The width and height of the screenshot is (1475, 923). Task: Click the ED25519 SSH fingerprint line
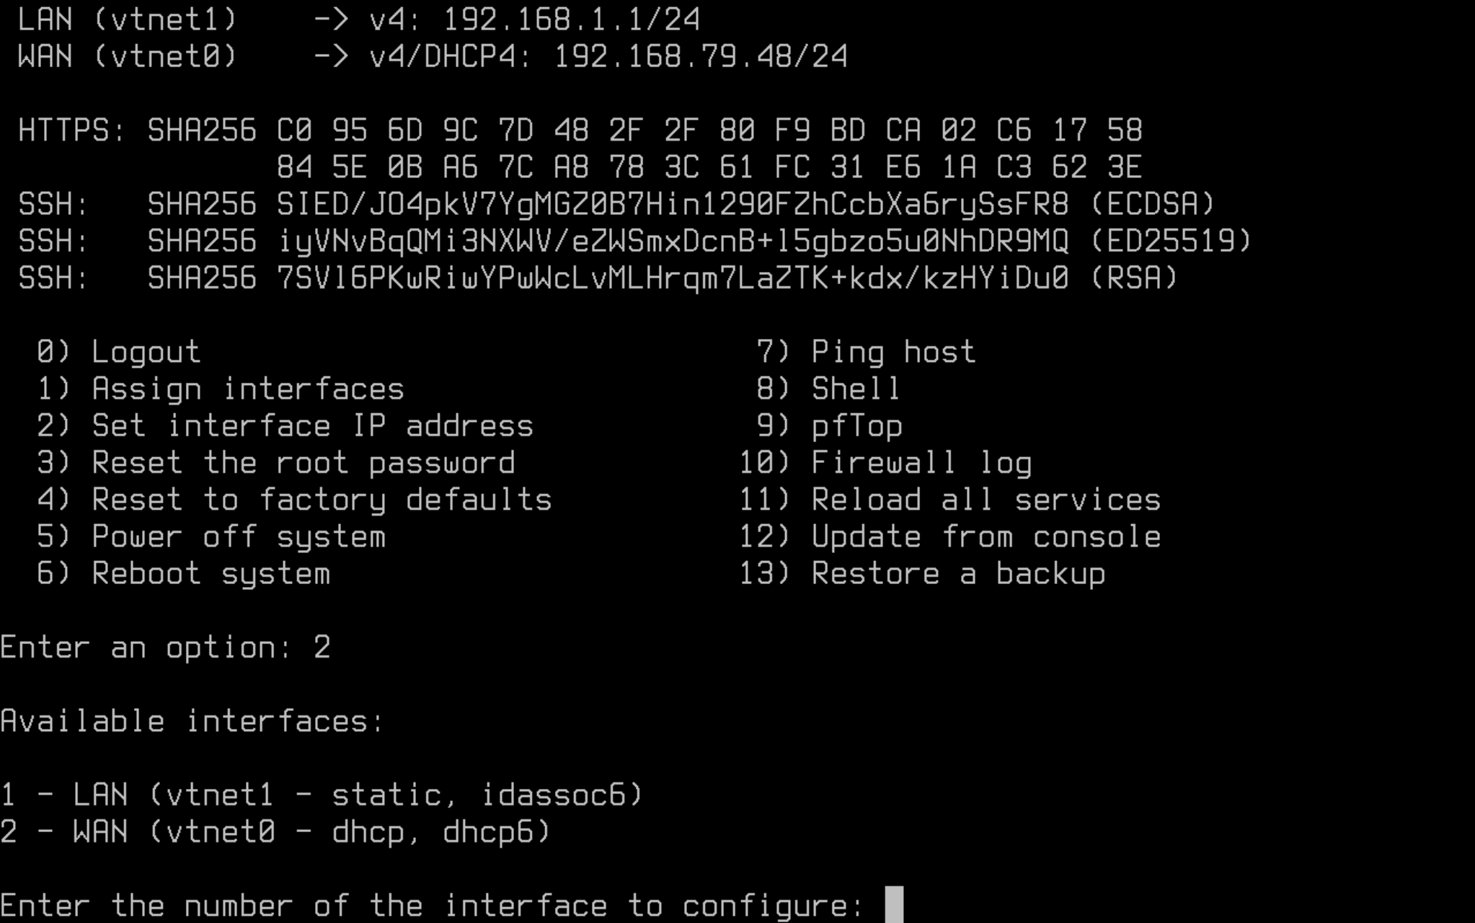tap(634, 241)
